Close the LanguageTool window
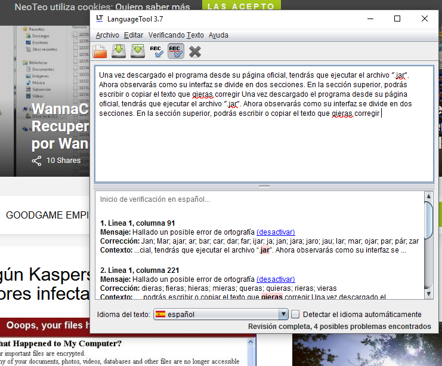Image resolution: width=442 pixels, height=366 pixels. pos(425,19)
